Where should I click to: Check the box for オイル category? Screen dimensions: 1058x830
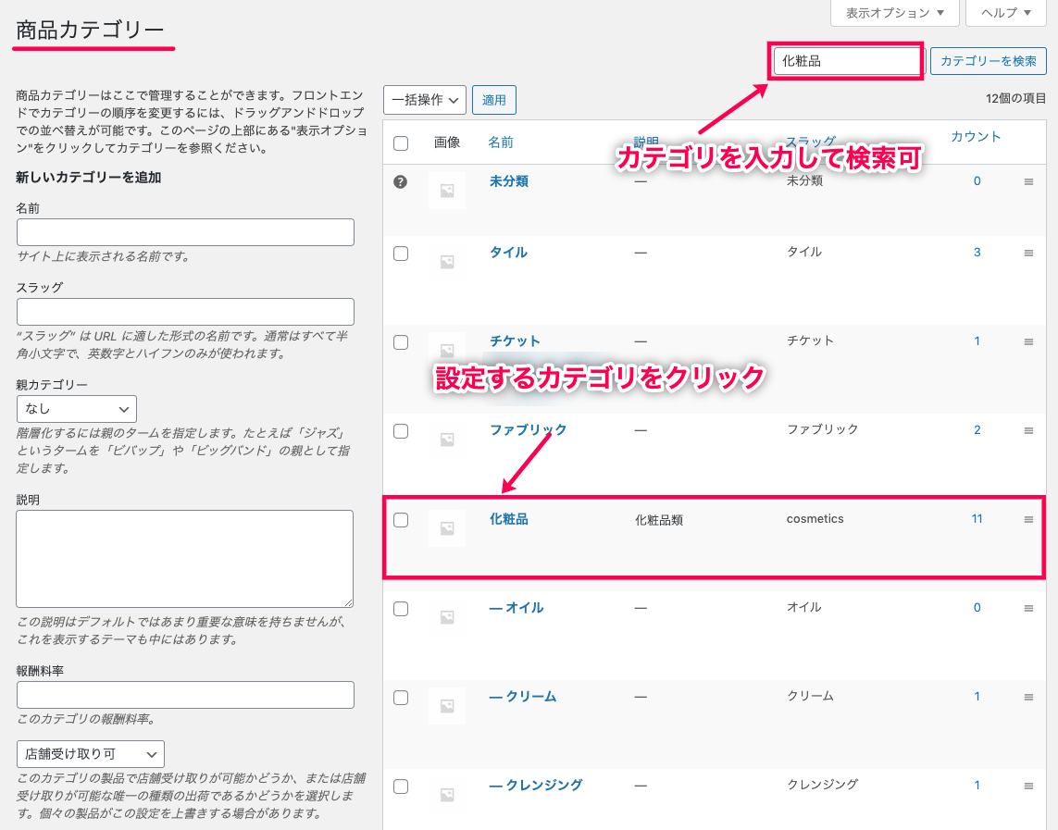coord(401,609)
